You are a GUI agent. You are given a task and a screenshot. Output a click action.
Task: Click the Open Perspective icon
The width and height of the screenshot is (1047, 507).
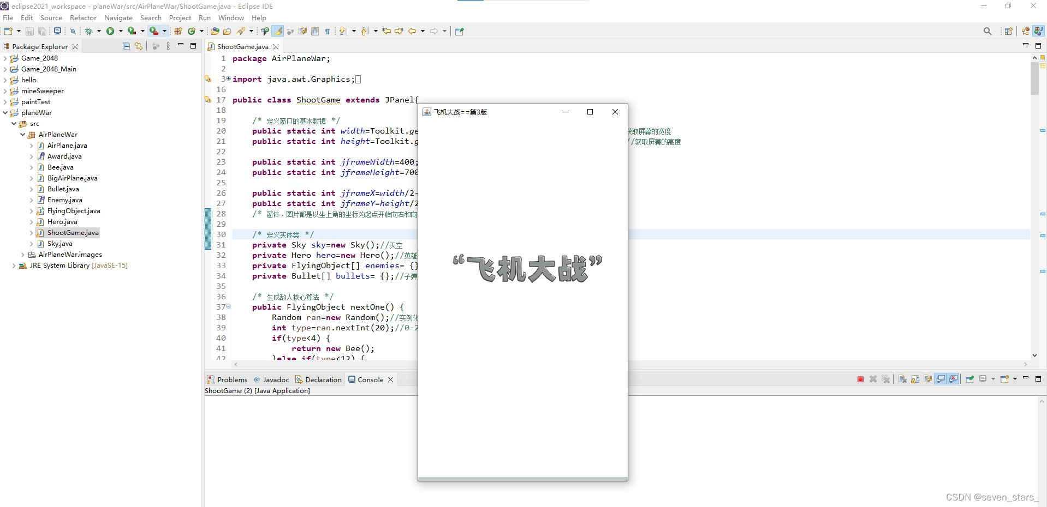pyautogui.click(x=1008, y=31)
